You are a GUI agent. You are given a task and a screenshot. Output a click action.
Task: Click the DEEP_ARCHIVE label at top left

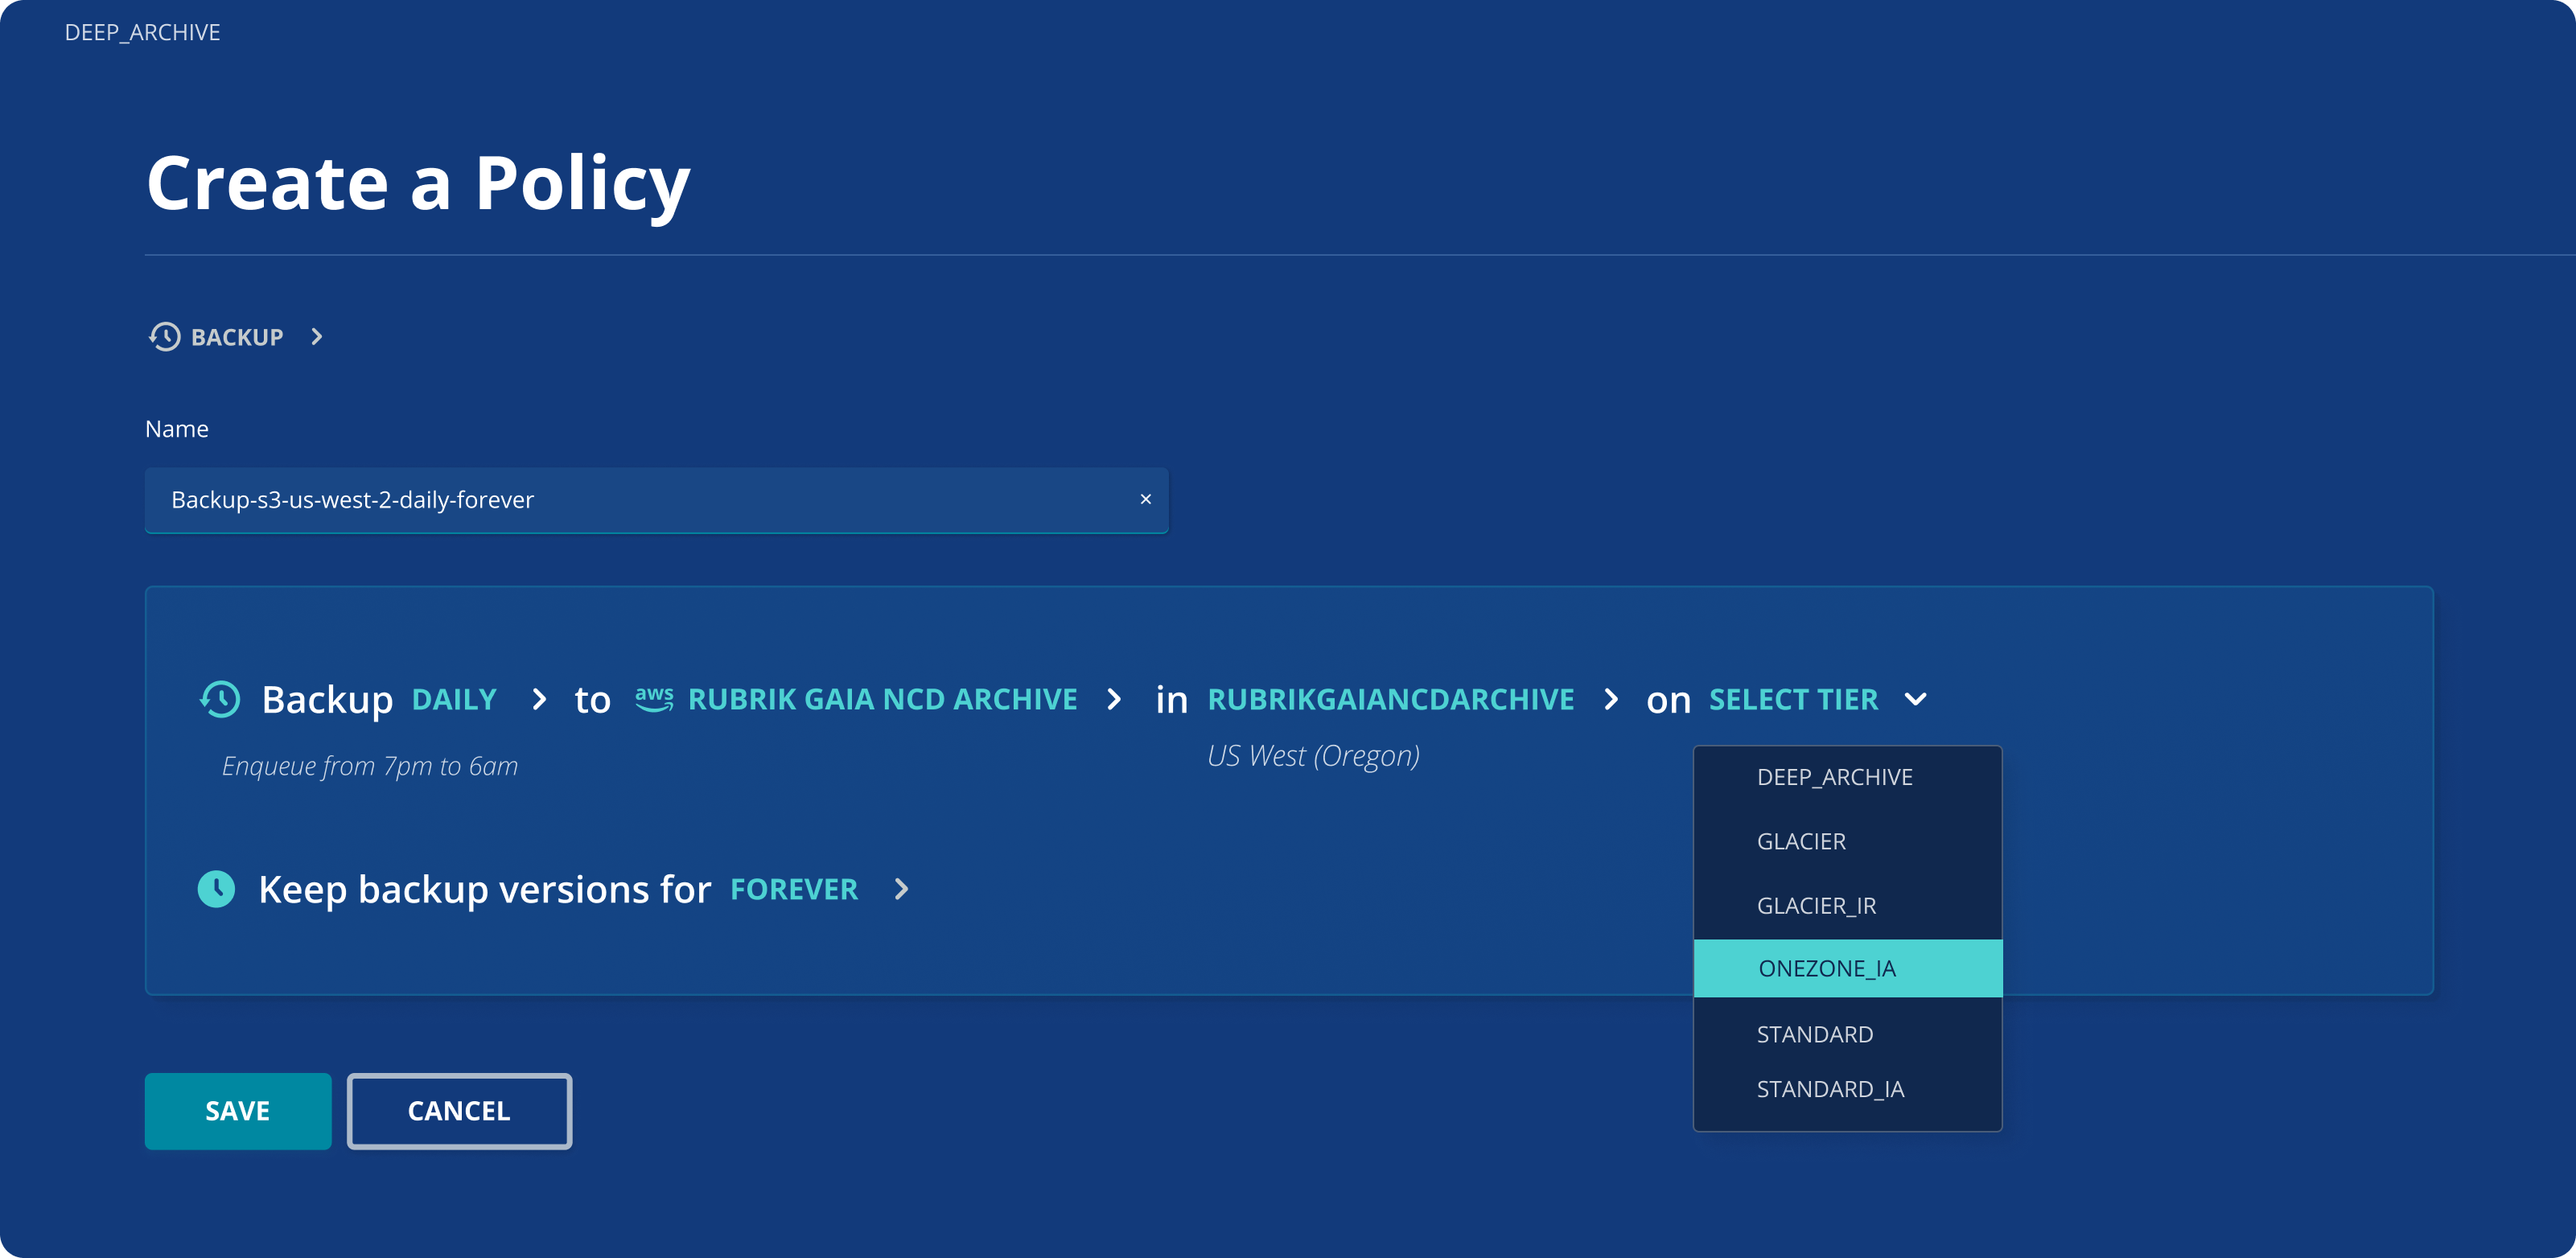coord(142,32)
